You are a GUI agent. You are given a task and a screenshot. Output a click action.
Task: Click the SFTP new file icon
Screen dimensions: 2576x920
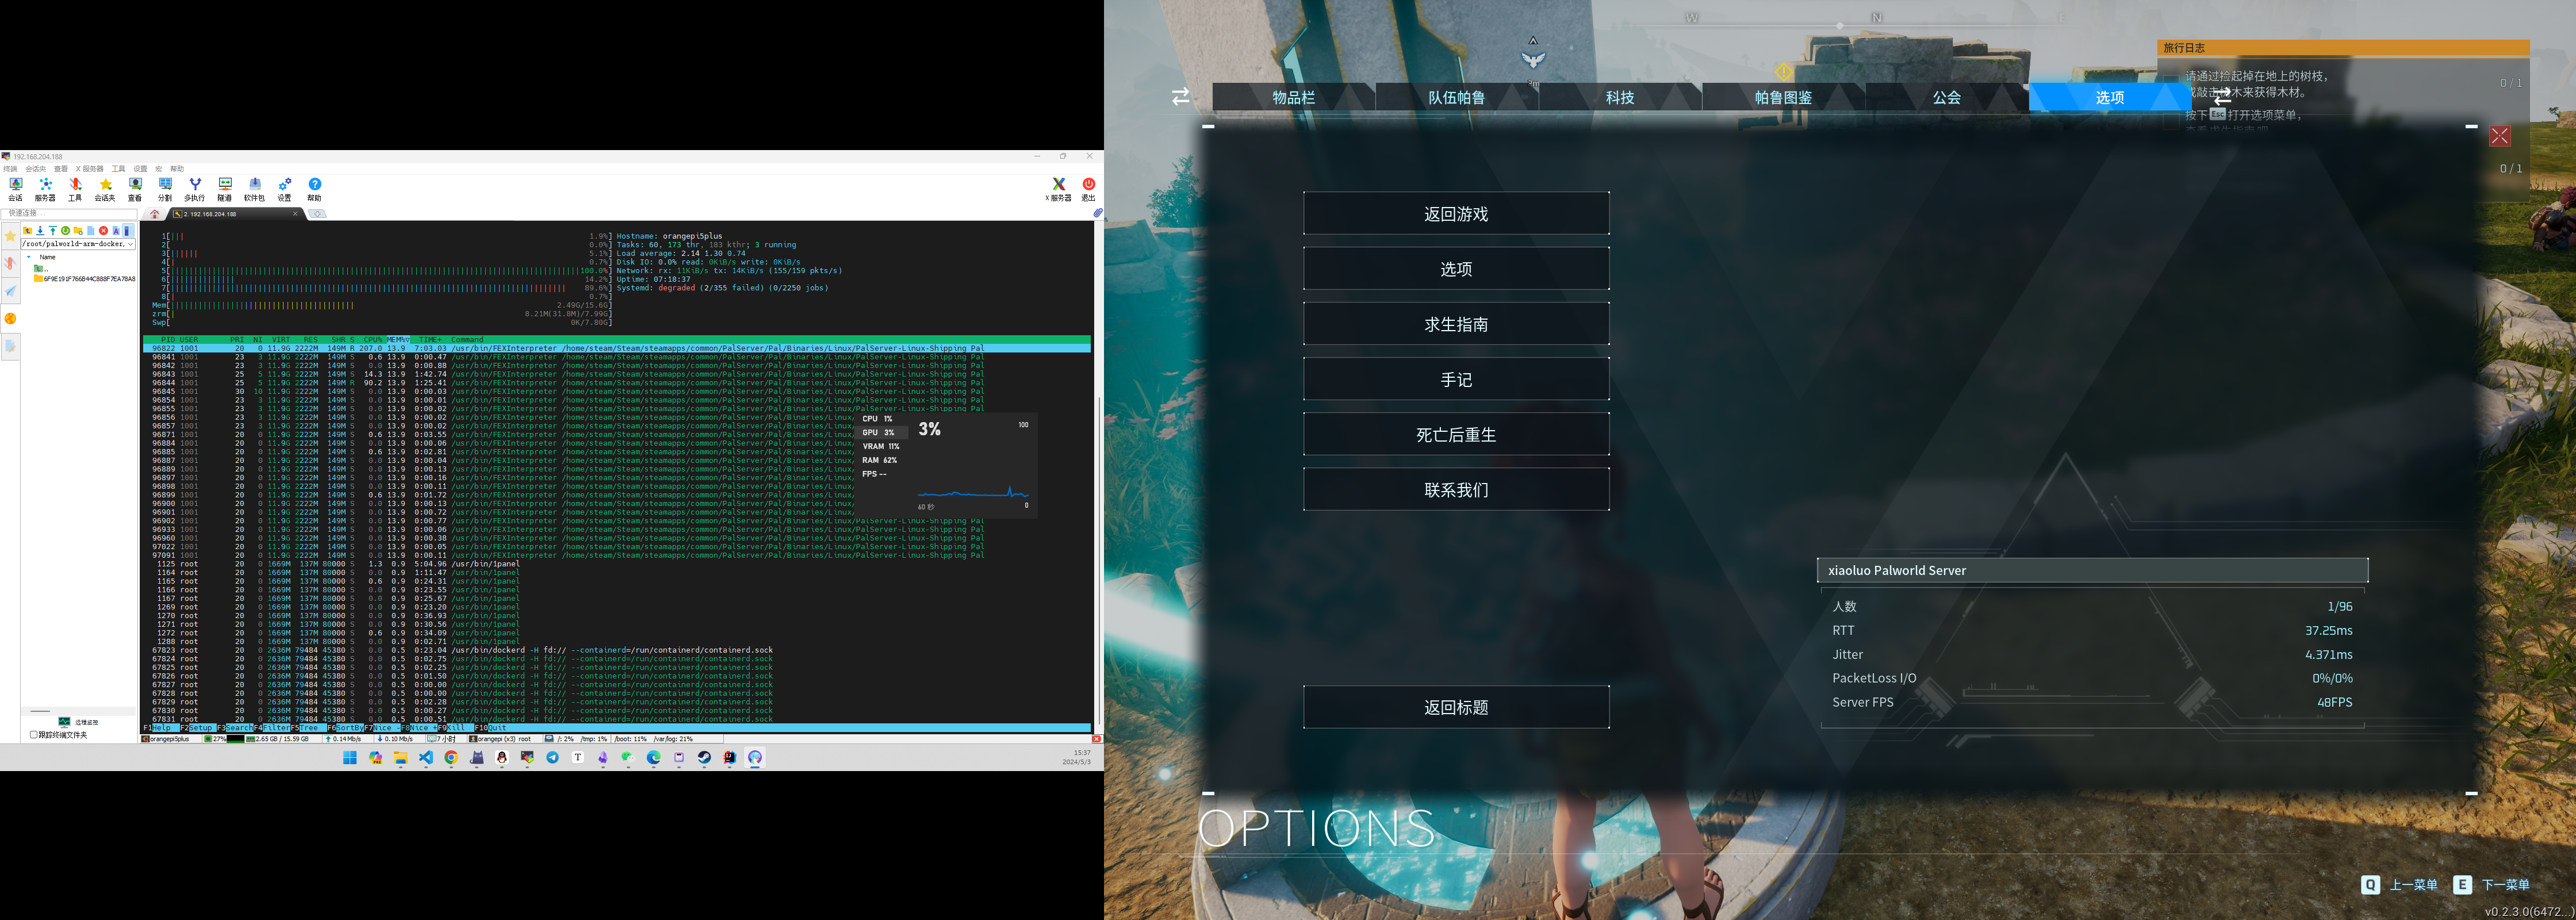point(91,231)
